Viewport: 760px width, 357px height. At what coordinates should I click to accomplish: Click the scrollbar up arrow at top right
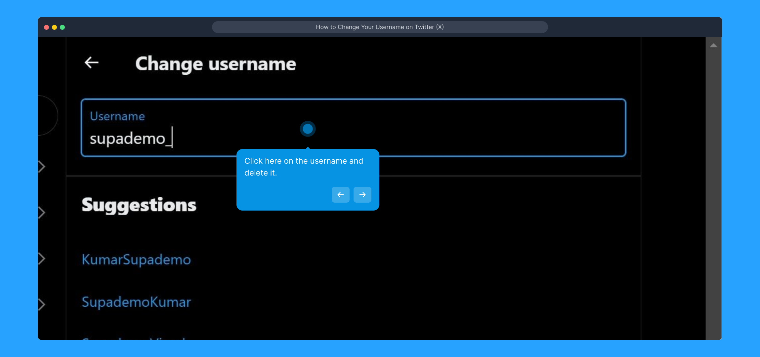(713, 46)
